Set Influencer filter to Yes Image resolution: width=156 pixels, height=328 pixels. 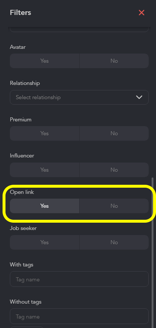tap(45, 170)
